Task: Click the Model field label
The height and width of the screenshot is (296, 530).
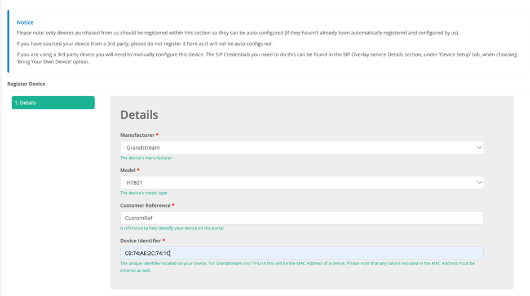Action: [128, 170]
